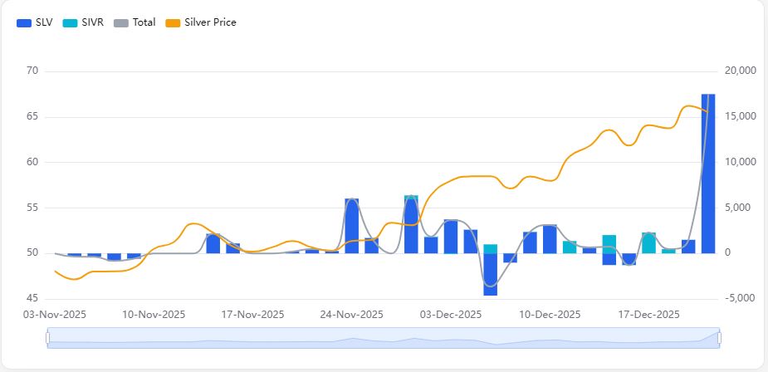
Task: Click the right handle of the zoom slider
Action: click(719, 337)
